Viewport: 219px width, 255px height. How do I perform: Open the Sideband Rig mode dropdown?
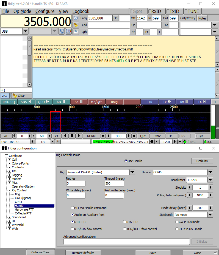tap(210, 215)
